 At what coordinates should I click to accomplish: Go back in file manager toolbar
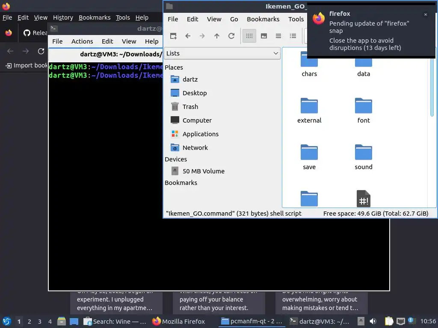pos(188,36)
